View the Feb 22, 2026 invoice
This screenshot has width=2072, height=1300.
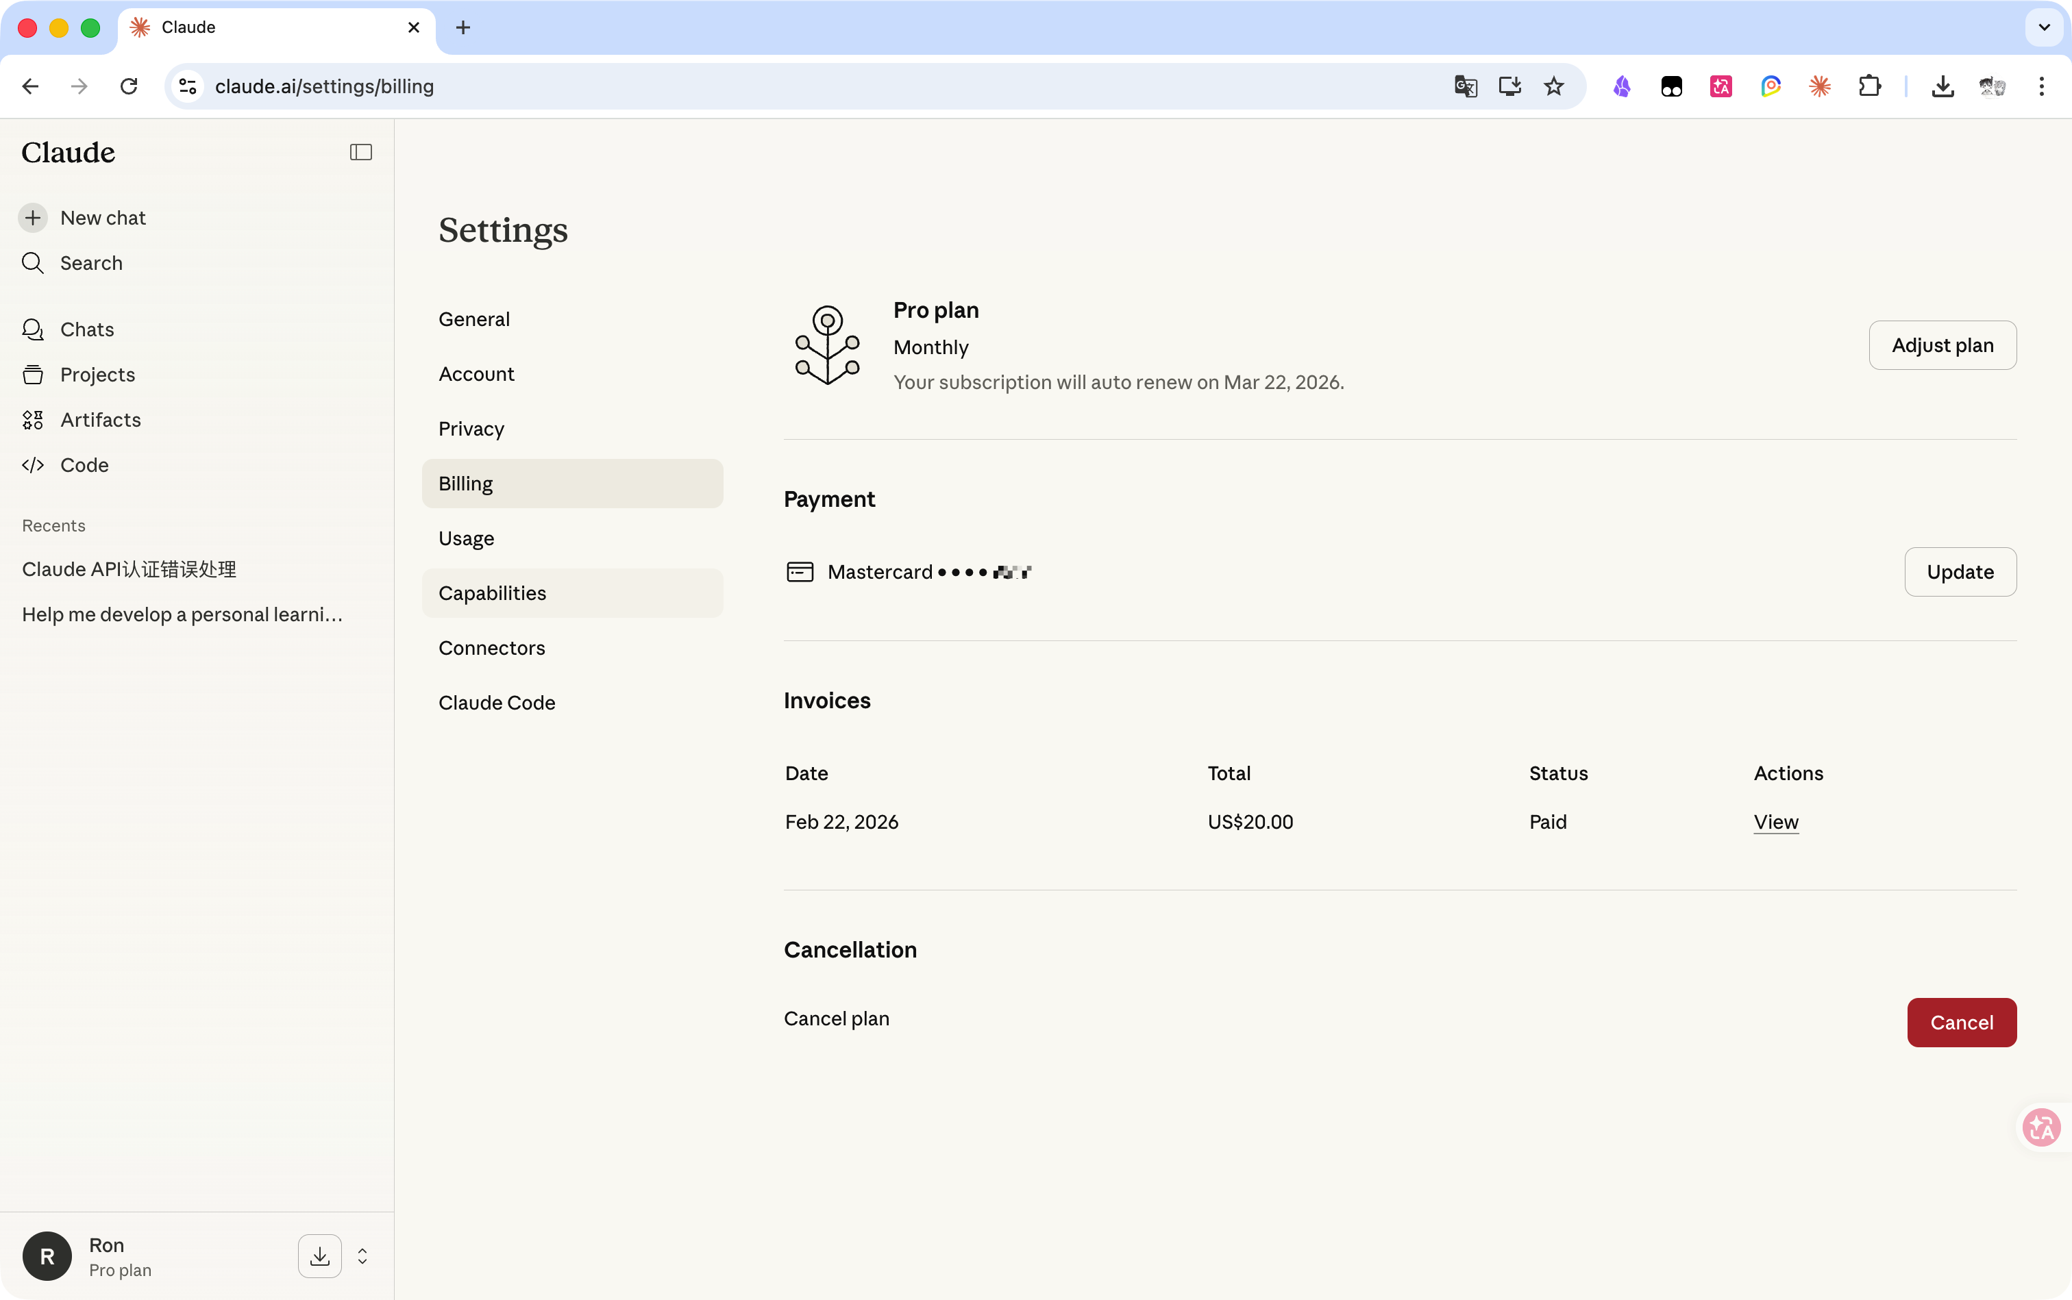1776,822
